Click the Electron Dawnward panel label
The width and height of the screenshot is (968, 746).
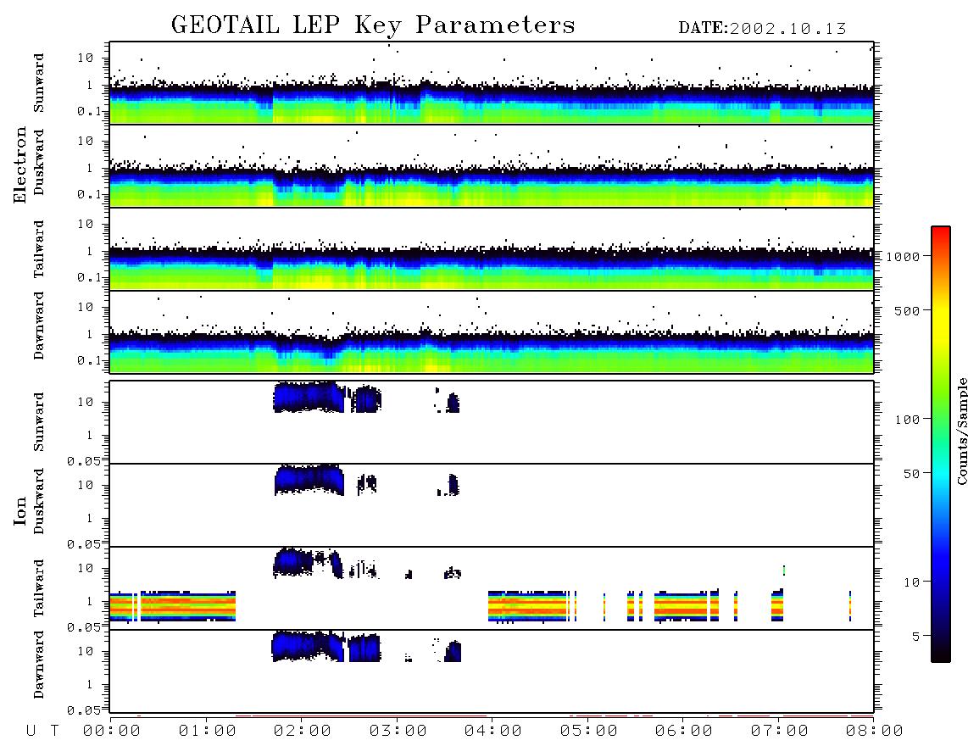(x=39, y=326)
